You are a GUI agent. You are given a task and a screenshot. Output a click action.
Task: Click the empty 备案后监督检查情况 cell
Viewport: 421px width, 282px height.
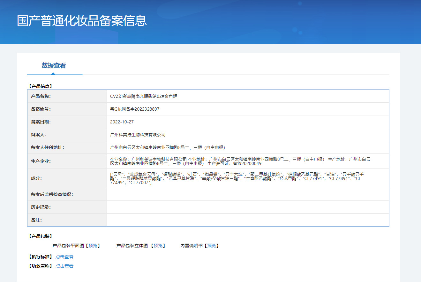click(x=248, y=194)
